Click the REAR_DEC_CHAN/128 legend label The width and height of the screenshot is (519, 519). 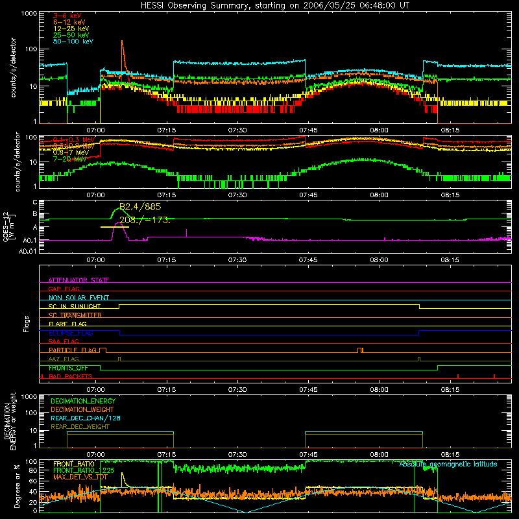coord(86,418)
